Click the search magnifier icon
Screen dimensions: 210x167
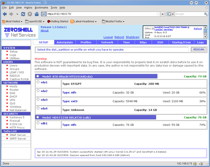(x=206, y=14)
